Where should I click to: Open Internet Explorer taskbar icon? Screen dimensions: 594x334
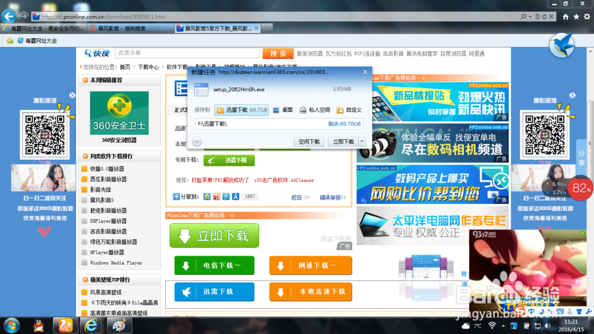pyautogui.click(x=91, y=326)
